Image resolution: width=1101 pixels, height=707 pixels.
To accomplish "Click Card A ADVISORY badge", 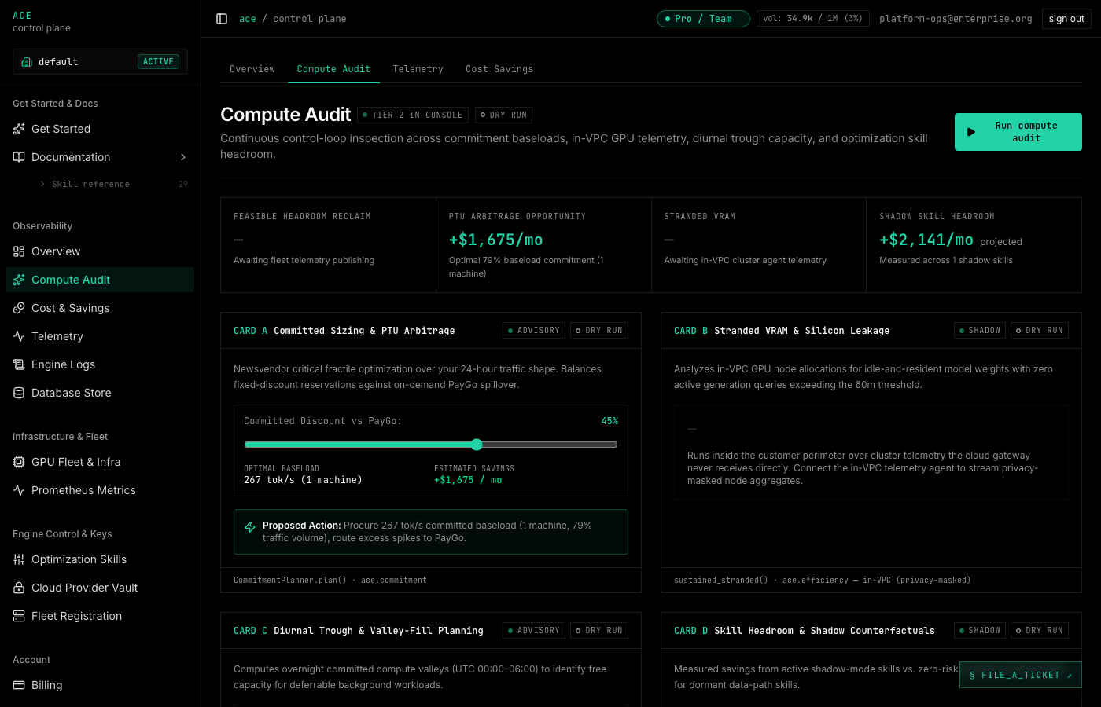I will pos(534,331).
